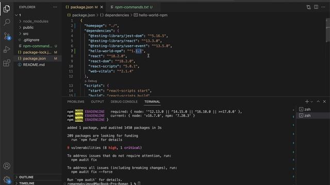Select package.json in explorer
The height and width of the screenshot is (185, 330).
coord(38,59)
